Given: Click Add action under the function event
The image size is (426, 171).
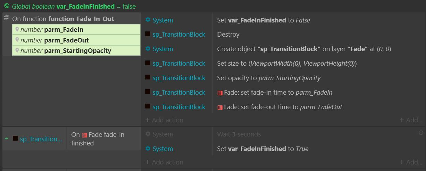Looking at the screenshot, I should click(164, 120).
